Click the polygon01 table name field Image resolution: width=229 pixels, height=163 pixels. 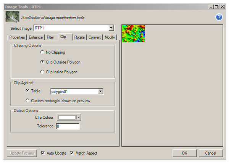pyautogui.click(x=74, y=92)
